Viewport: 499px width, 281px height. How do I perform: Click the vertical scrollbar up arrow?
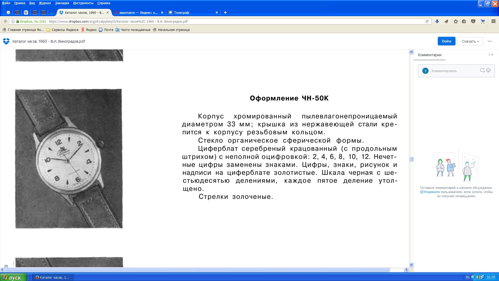pos(411,52)
